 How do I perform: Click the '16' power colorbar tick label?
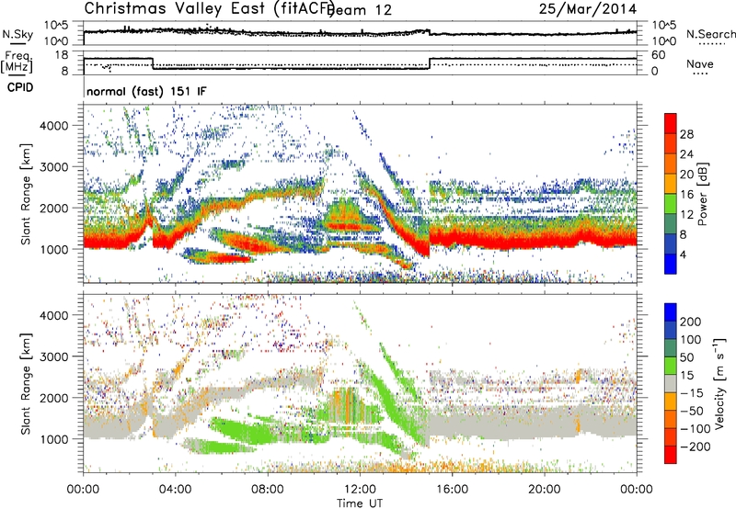686,195
